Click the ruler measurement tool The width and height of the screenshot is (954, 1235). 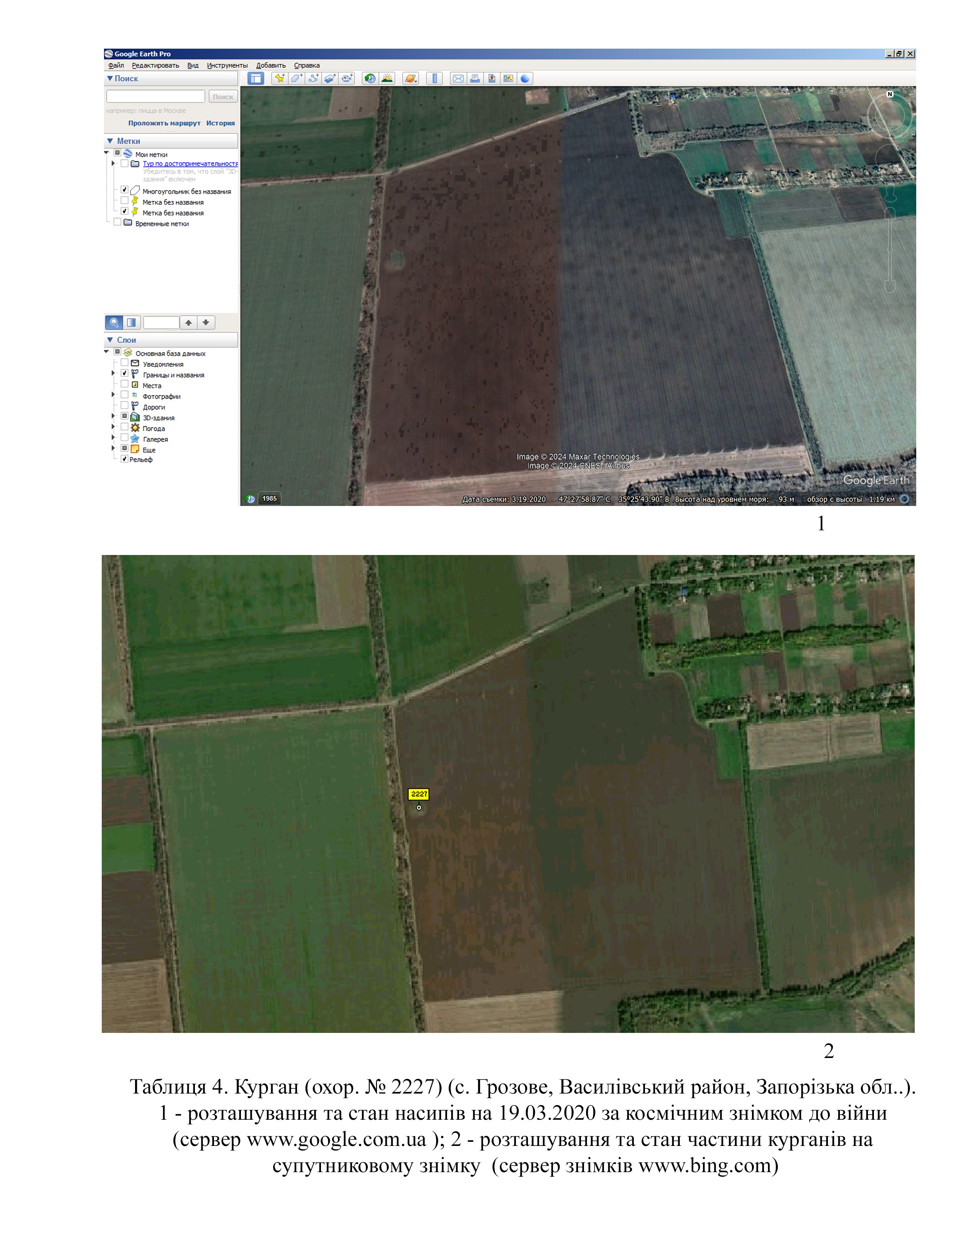pyautogui.click(x=434, y=79)
